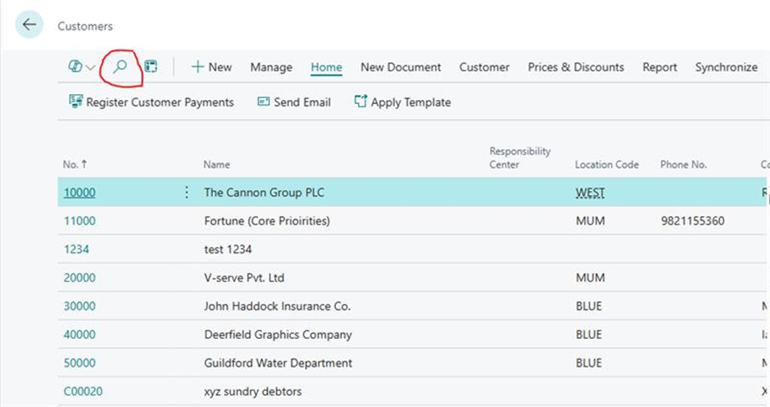
Task: Click BLUE location for Deerfield row
Action: (x=589, y=335)
